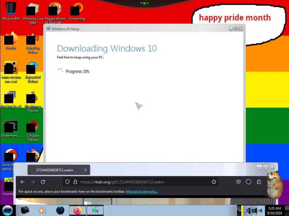Reload the page in Firefox
The image size is (289, 216).
coord(43,182)
